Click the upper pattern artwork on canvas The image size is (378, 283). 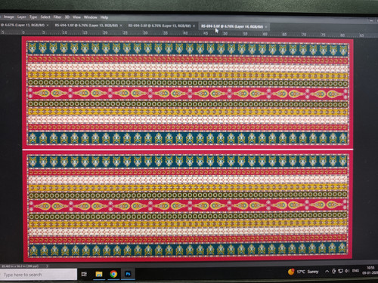pyautogui.click(x=187, y=92)
